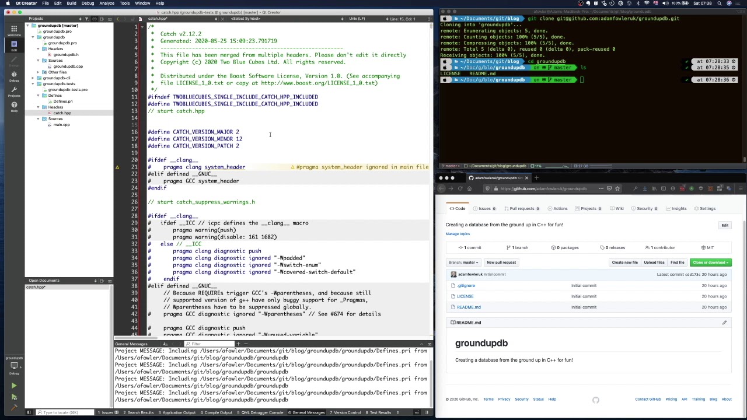Edit README.md with pencil icon
Viewport: 747px width, 420px height.
pyautogui.click(x=724, y=323)
